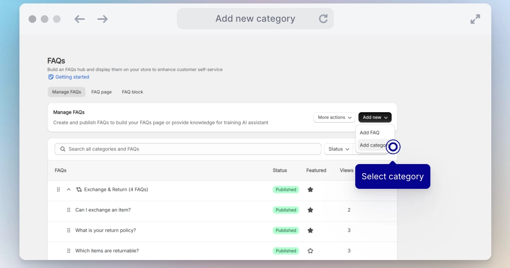510x268 pixels.
Task: Click the Getting started document icon
Action: (x=50, y=77)
